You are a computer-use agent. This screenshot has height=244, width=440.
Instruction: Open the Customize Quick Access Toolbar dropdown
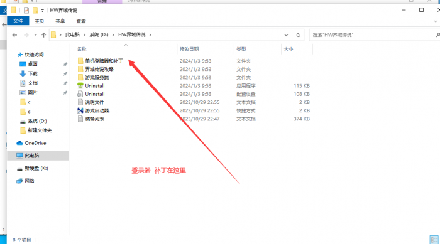tap(42, 11)
